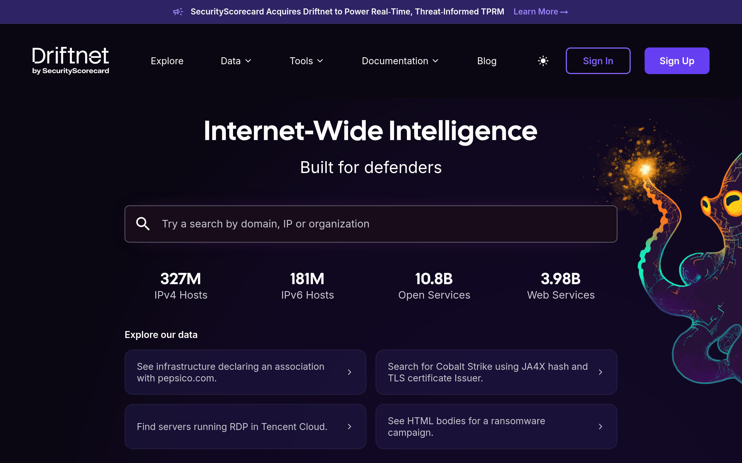Click the magnifying glass search icon

tap(143, 224)
